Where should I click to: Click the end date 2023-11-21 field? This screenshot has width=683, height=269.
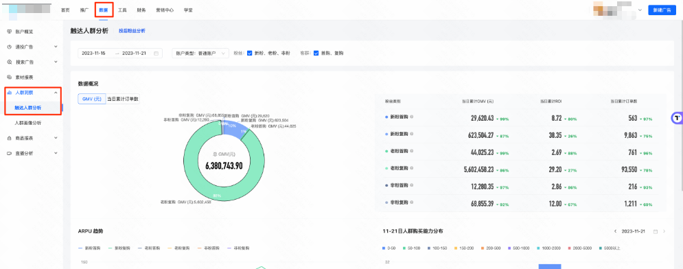[134, 53]
